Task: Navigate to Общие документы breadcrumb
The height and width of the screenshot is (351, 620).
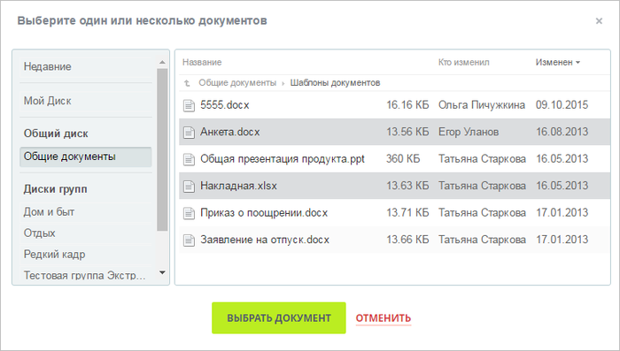Action: [x=237, y=83]
